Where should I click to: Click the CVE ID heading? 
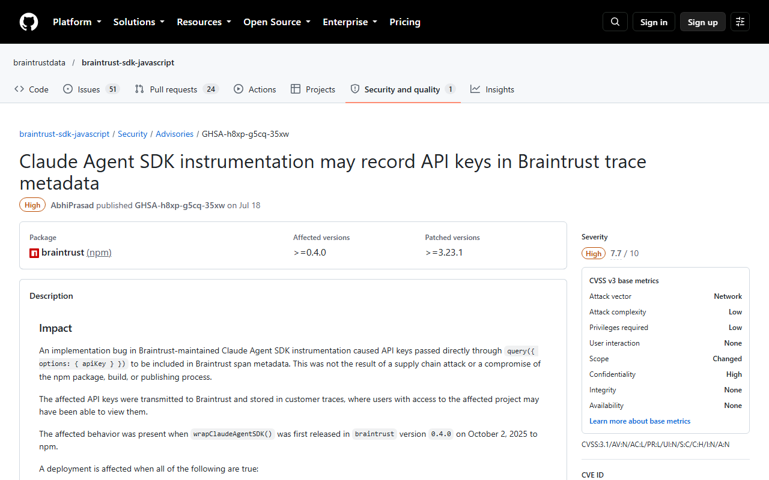(x=592, y=475)
